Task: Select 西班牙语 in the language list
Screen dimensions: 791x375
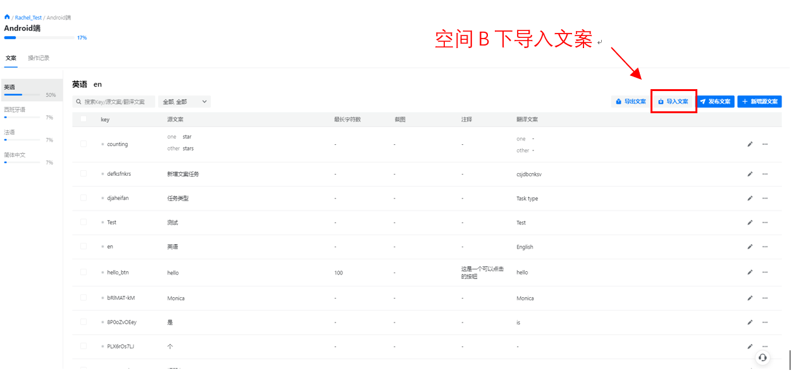Action: [x=15, y=109]
